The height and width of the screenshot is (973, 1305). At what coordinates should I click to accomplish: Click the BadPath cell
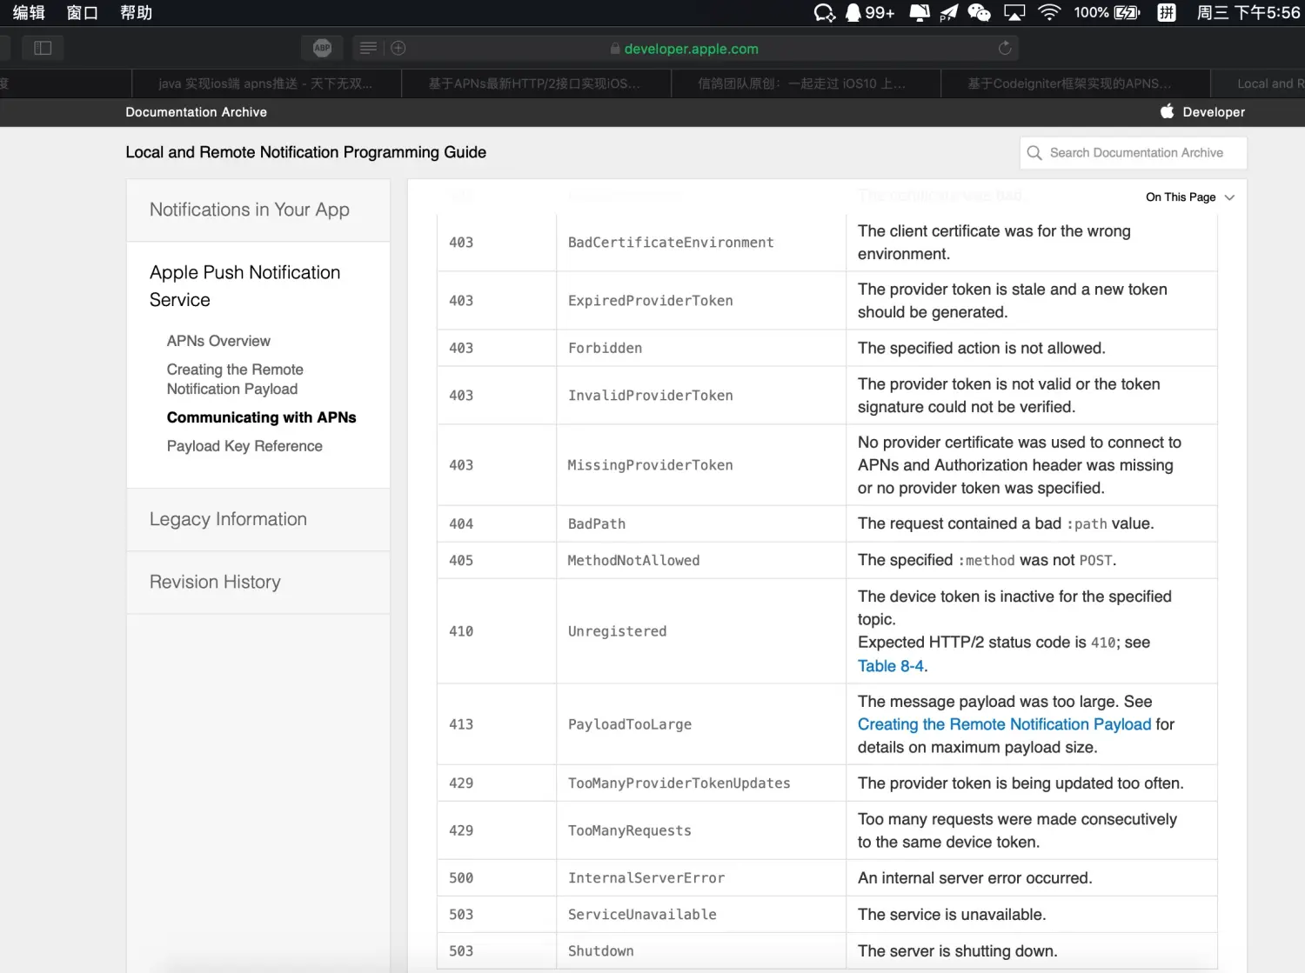click(x=700, y=523)
